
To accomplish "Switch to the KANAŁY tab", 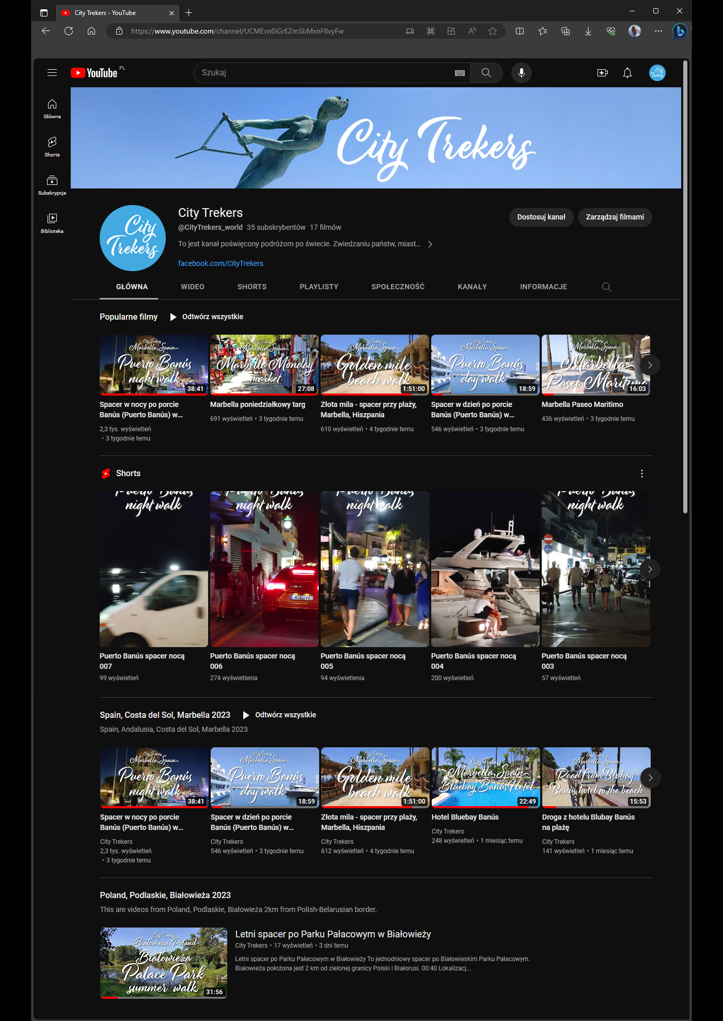I will click(x=472, y=287).
